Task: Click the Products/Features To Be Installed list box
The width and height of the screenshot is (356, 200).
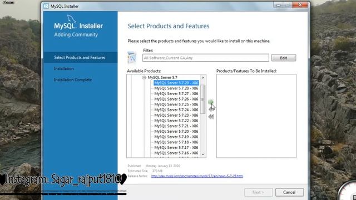Action: point(256,116)
